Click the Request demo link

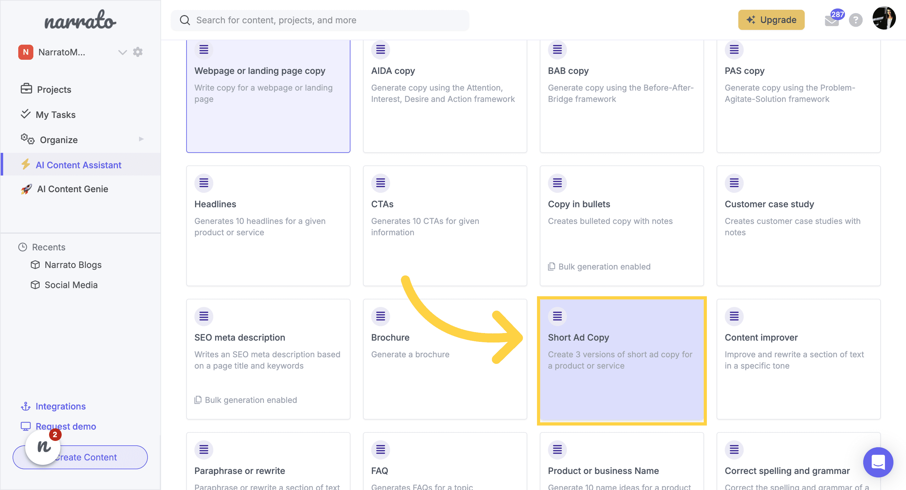[x=66, y=426]
